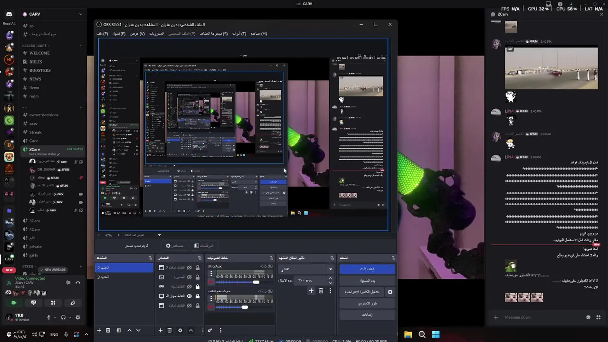Screen dimensions: 608x342
Task: Click start recording بدء التسجيل button
Action: (367, 280)
